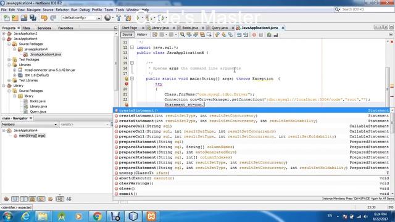The image size is (395, 222).
Task: Click the Shift Line Left icon in the editor toolbar
Action: coord(239,35)
